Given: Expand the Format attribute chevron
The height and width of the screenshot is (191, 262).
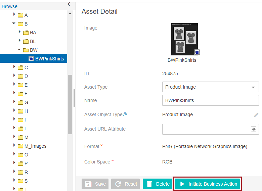Looking at the screenshot, I should (x=102, y=146).
